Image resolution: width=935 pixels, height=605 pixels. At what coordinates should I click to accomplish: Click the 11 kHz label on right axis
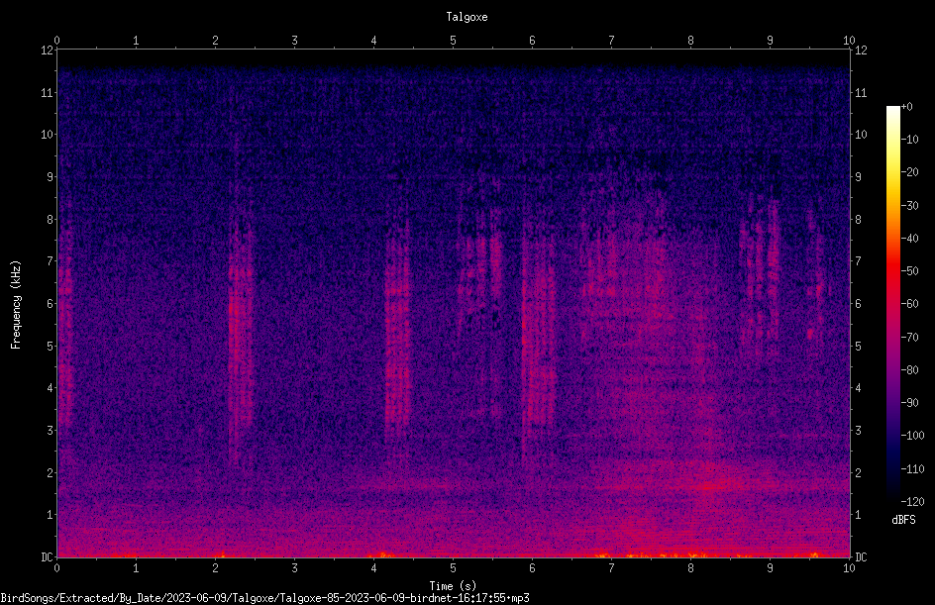pyautogui.click(x=861, y=92)
